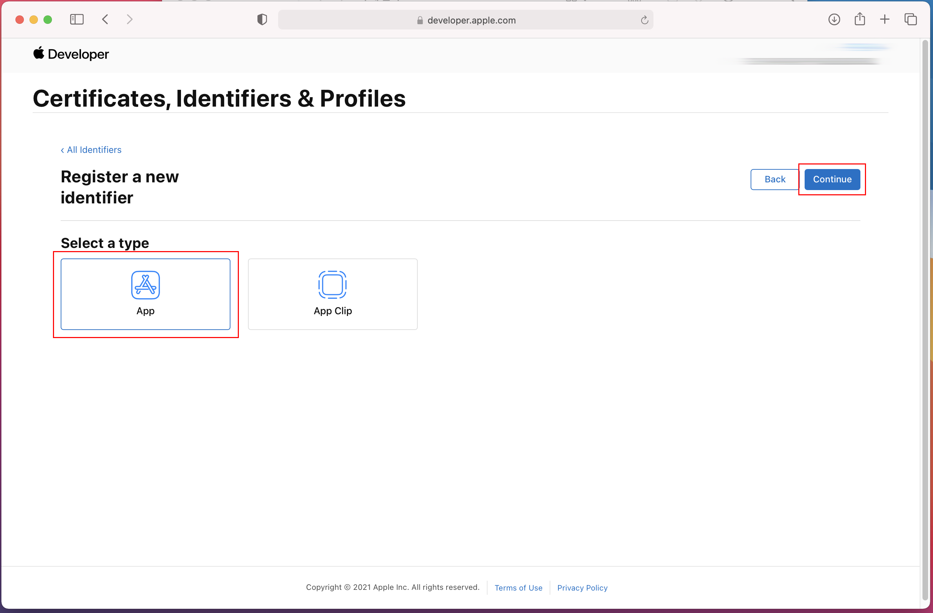This screenshot has height=613, width=933.
Task: Show the tab overview icon
Action: coord(910,19)
